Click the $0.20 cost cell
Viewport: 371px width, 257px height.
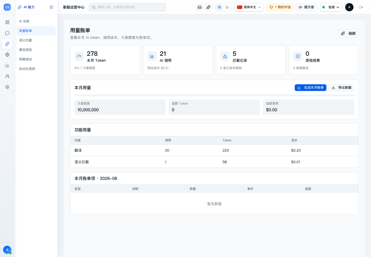click(296, 150)
